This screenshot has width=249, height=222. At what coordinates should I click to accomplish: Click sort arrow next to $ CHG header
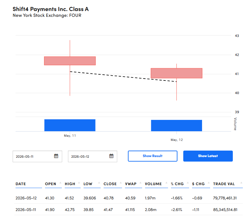(x=209, y=183)
